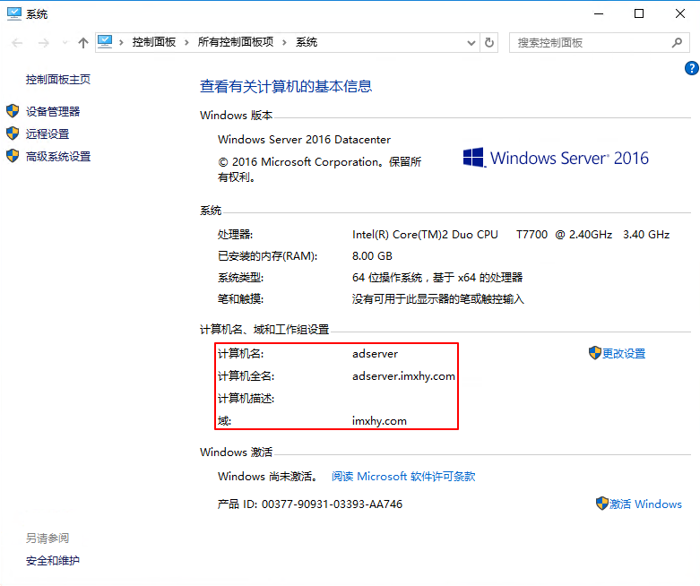700x586 pixels.
Task: Click the shield icon next to 激活 Windows
Action: (x=601, y=504)
